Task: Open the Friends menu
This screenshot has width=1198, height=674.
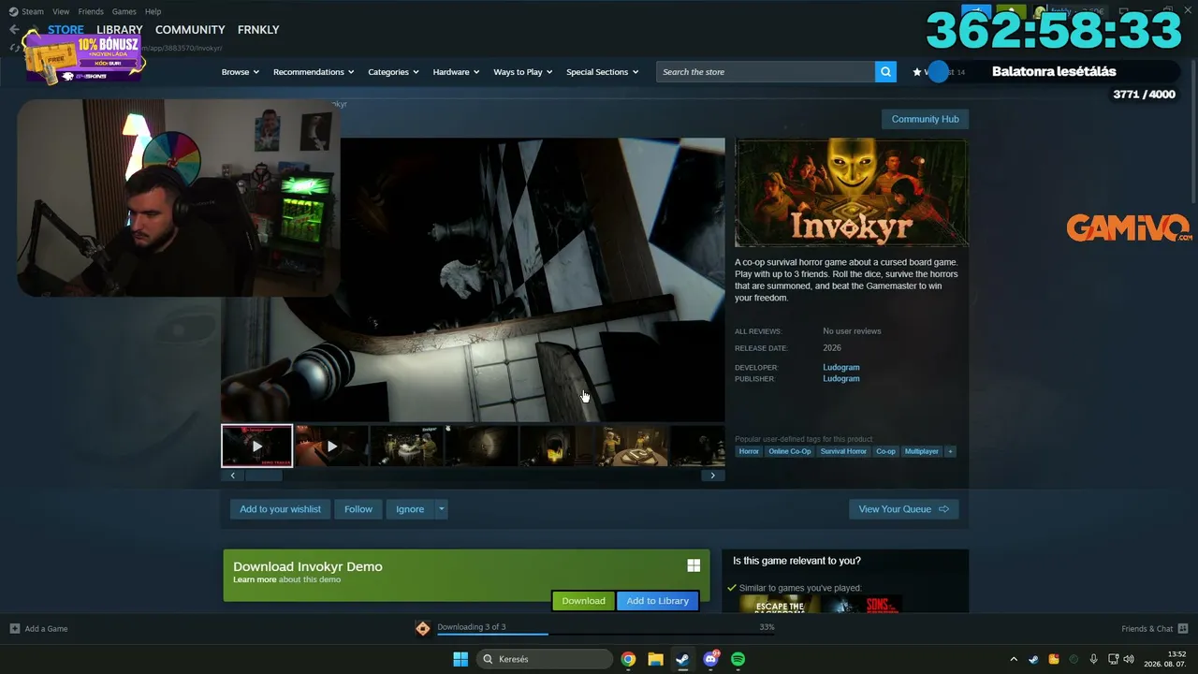Action: pyautogui.click(x=91, y=11)
